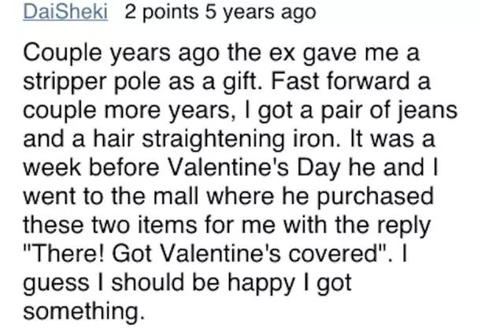Click the word 'mall' in comment

(176, 196)
